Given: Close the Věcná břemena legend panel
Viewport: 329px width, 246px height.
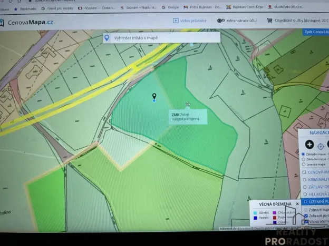Looking at the screenshot, I should tap(297, 203).
